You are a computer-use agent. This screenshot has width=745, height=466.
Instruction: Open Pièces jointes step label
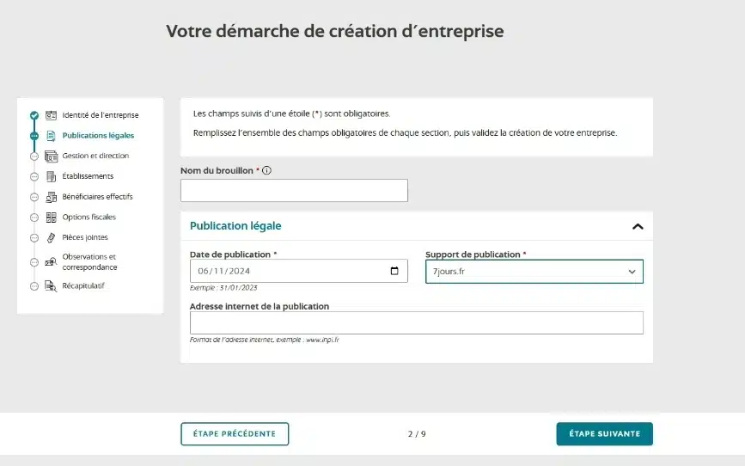point(85,237)
